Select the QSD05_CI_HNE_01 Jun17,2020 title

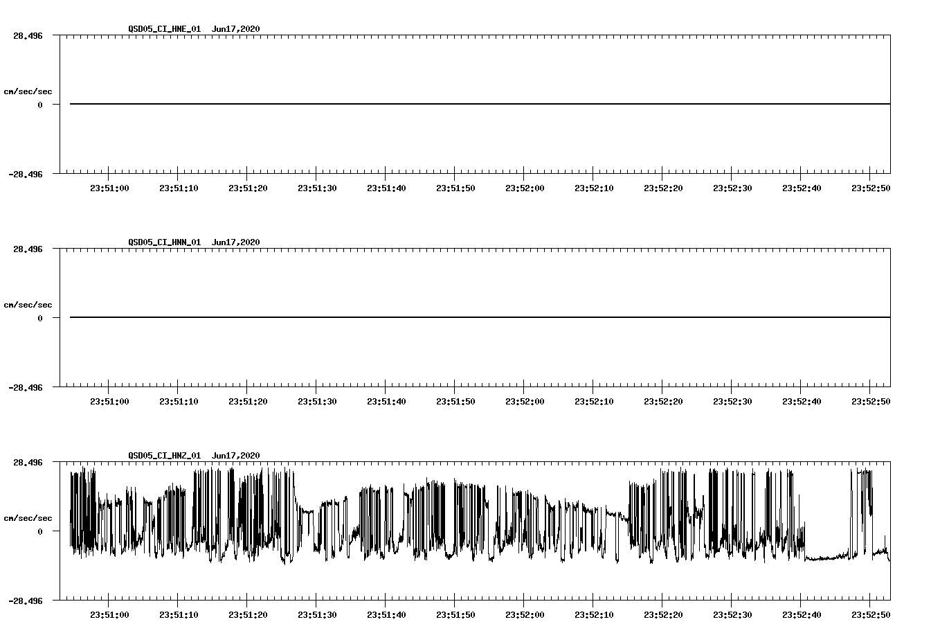click(195, 29)
